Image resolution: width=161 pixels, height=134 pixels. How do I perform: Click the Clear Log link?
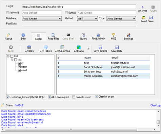(155, 105)
